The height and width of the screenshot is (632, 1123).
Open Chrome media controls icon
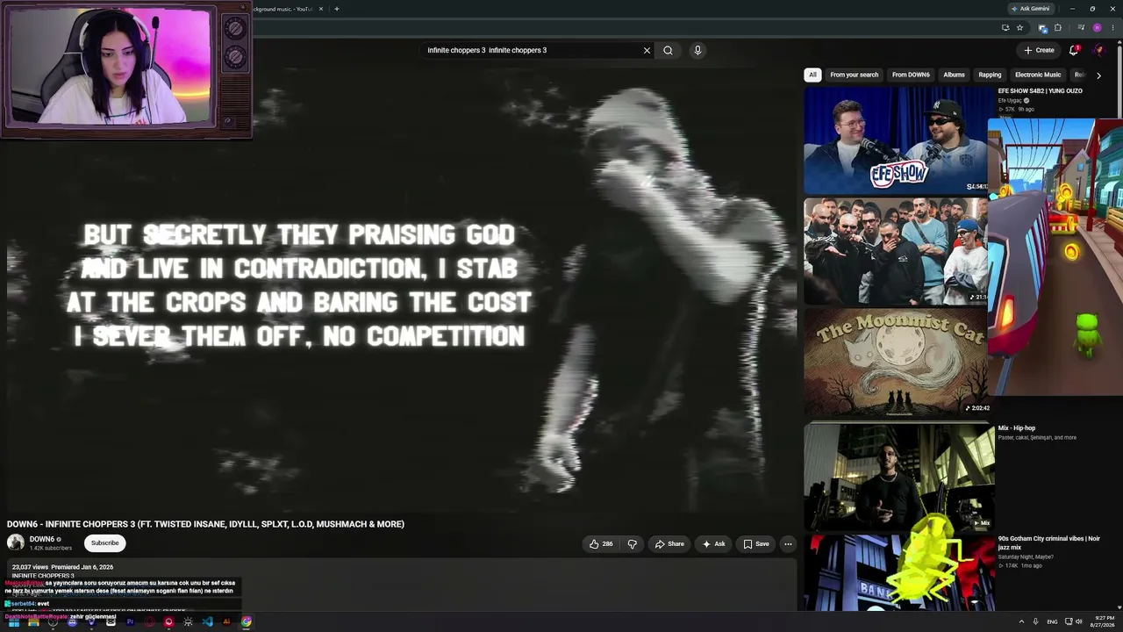click(1081, 27)
